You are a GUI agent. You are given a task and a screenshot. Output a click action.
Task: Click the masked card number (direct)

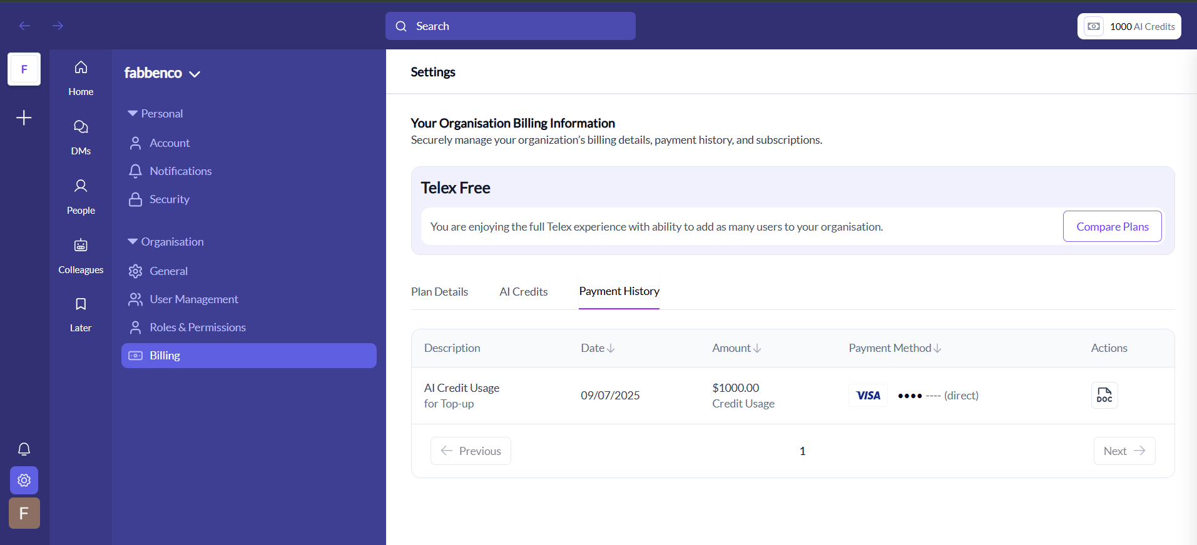pos(938,396)
